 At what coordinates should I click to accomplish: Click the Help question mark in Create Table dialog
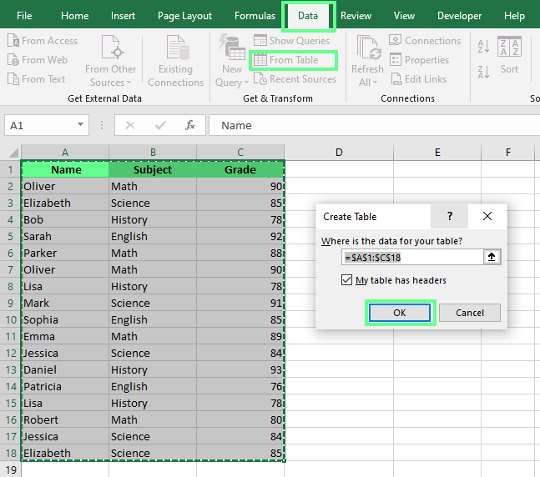click(x=450, y=216)
